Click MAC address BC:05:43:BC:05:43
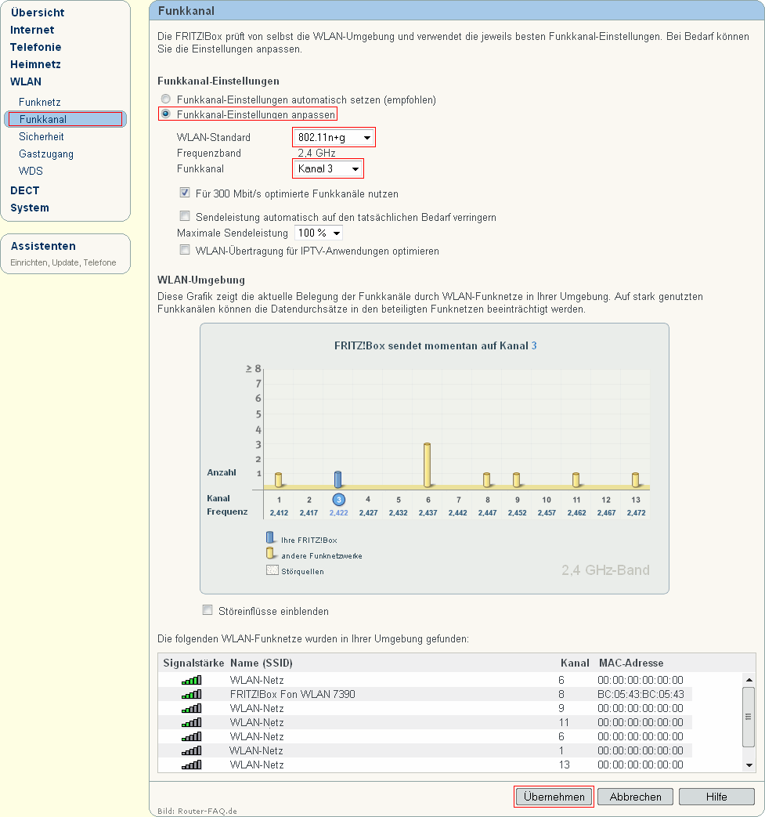Image resolution: width=765 pixels, height=817 pixels. pos(641,694)
